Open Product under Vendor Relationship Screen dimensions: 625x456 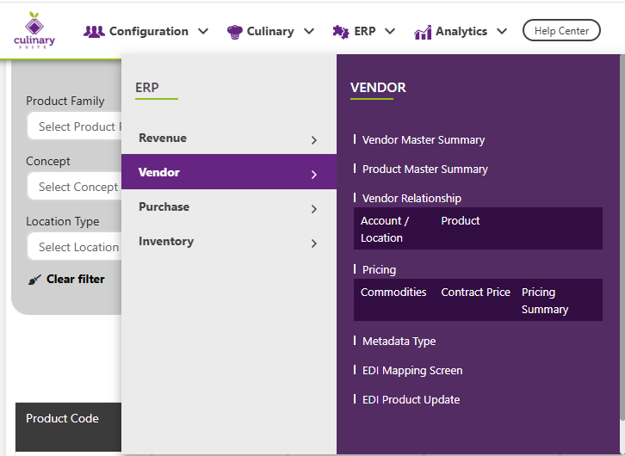coord(461,220)
